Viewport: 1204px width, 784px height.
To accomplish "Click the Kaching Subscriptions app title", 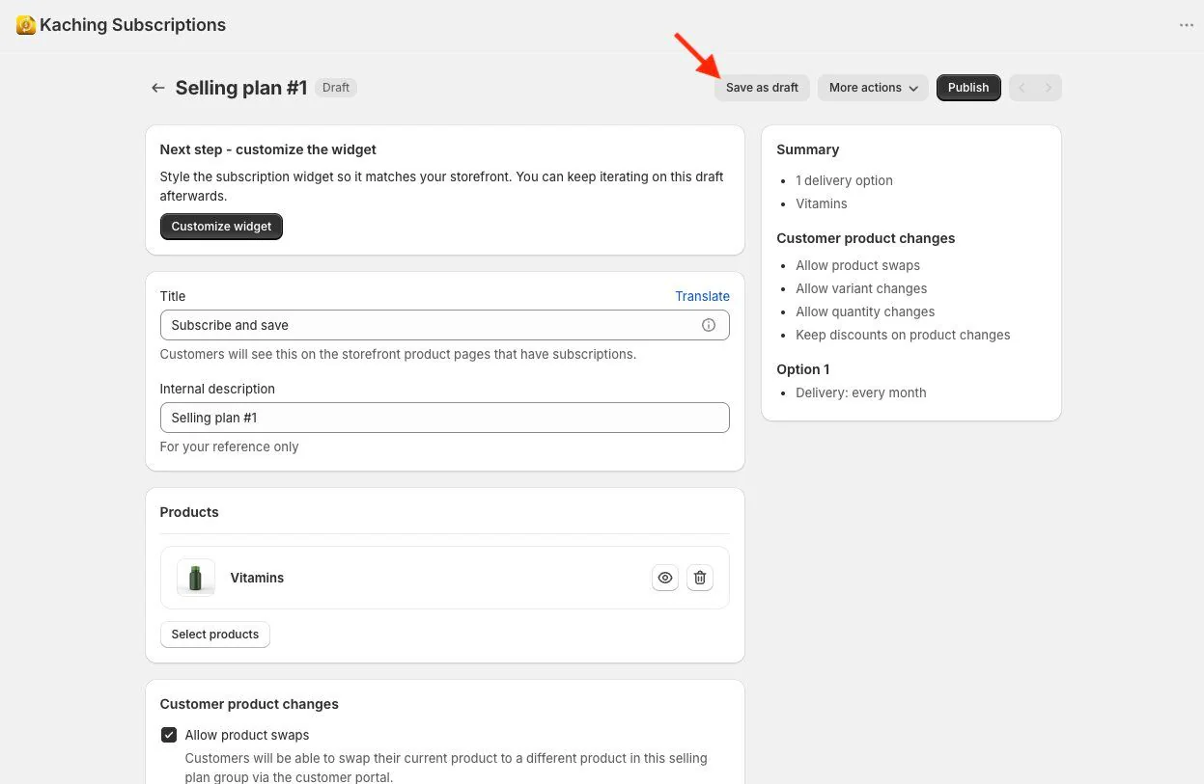I will (133, 25).
